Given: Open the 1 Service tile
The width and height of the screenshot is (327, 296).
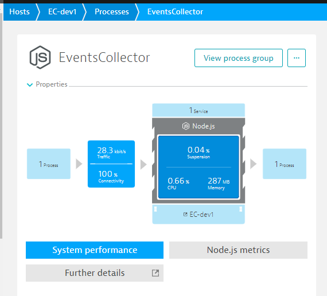Looking at the screenshot, I should click(x=198, y=110).
